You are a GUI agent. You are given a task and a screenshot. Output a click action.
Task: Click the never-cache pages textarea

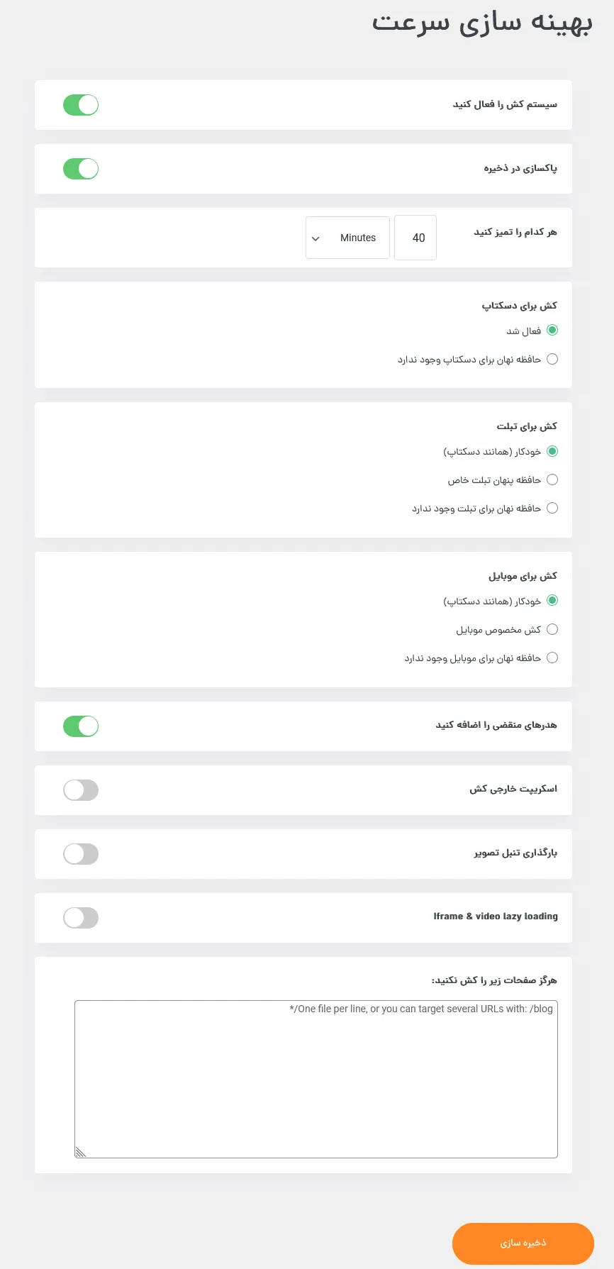(x=316, y=1079)
